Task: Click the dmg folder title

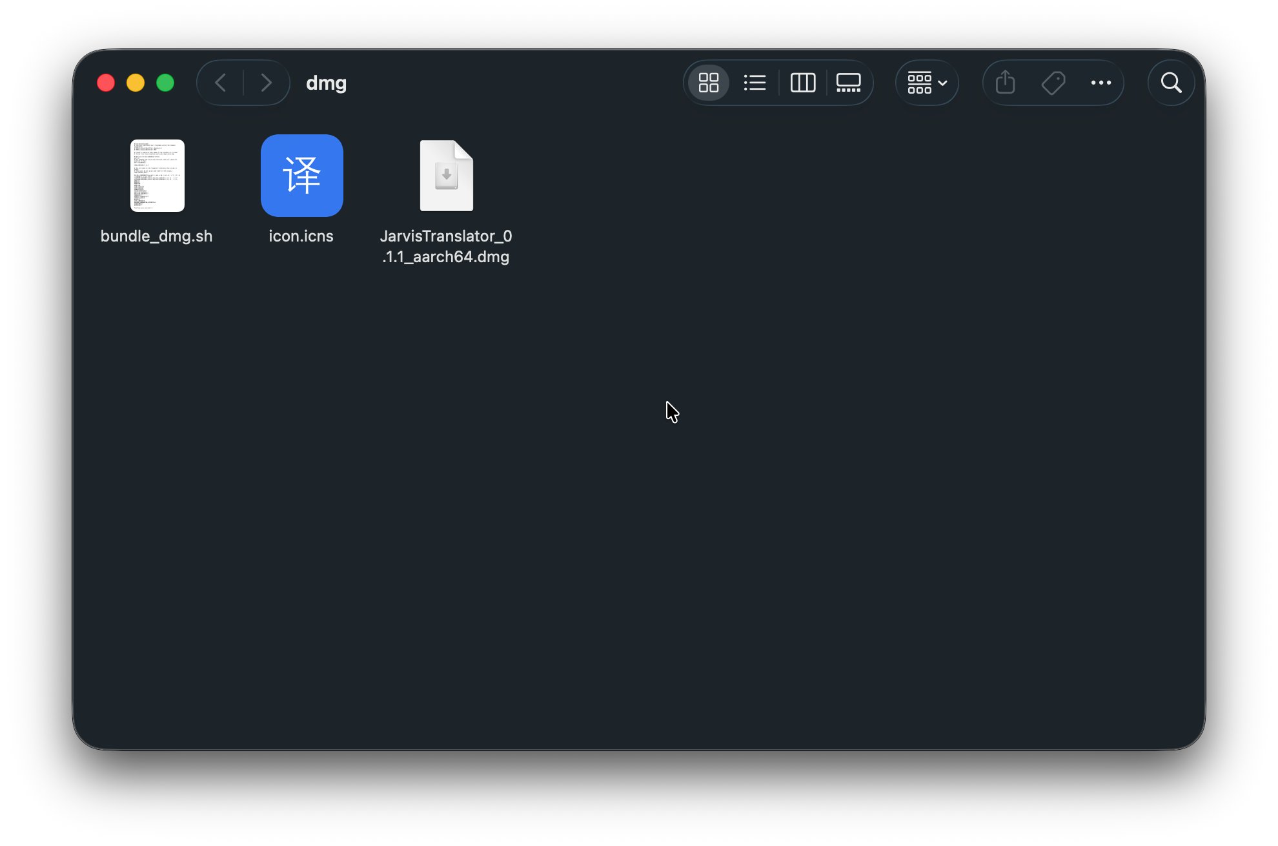Action: 326,83
